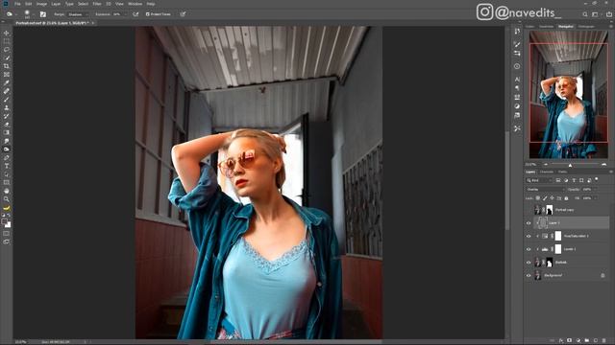The height and width of the screenshot is (345, 615).
Task: Hide the Levels 1 adjustment layer
Action: pyautogui.click(x=529, y=249)
